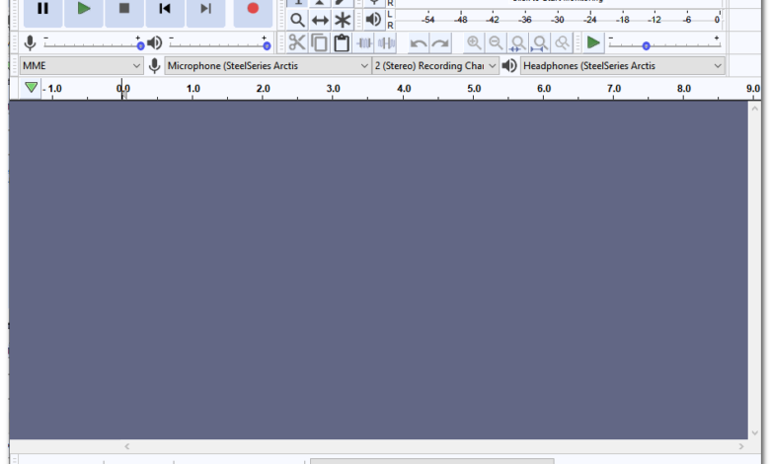Screen dimensions: 770x464
Task: Click the Zoom Toggle icon
Action: pyautogui.click(x=562, y=43)
